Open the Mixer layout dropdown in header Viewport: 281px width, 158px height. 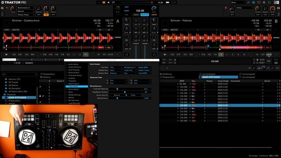[238, 3]
